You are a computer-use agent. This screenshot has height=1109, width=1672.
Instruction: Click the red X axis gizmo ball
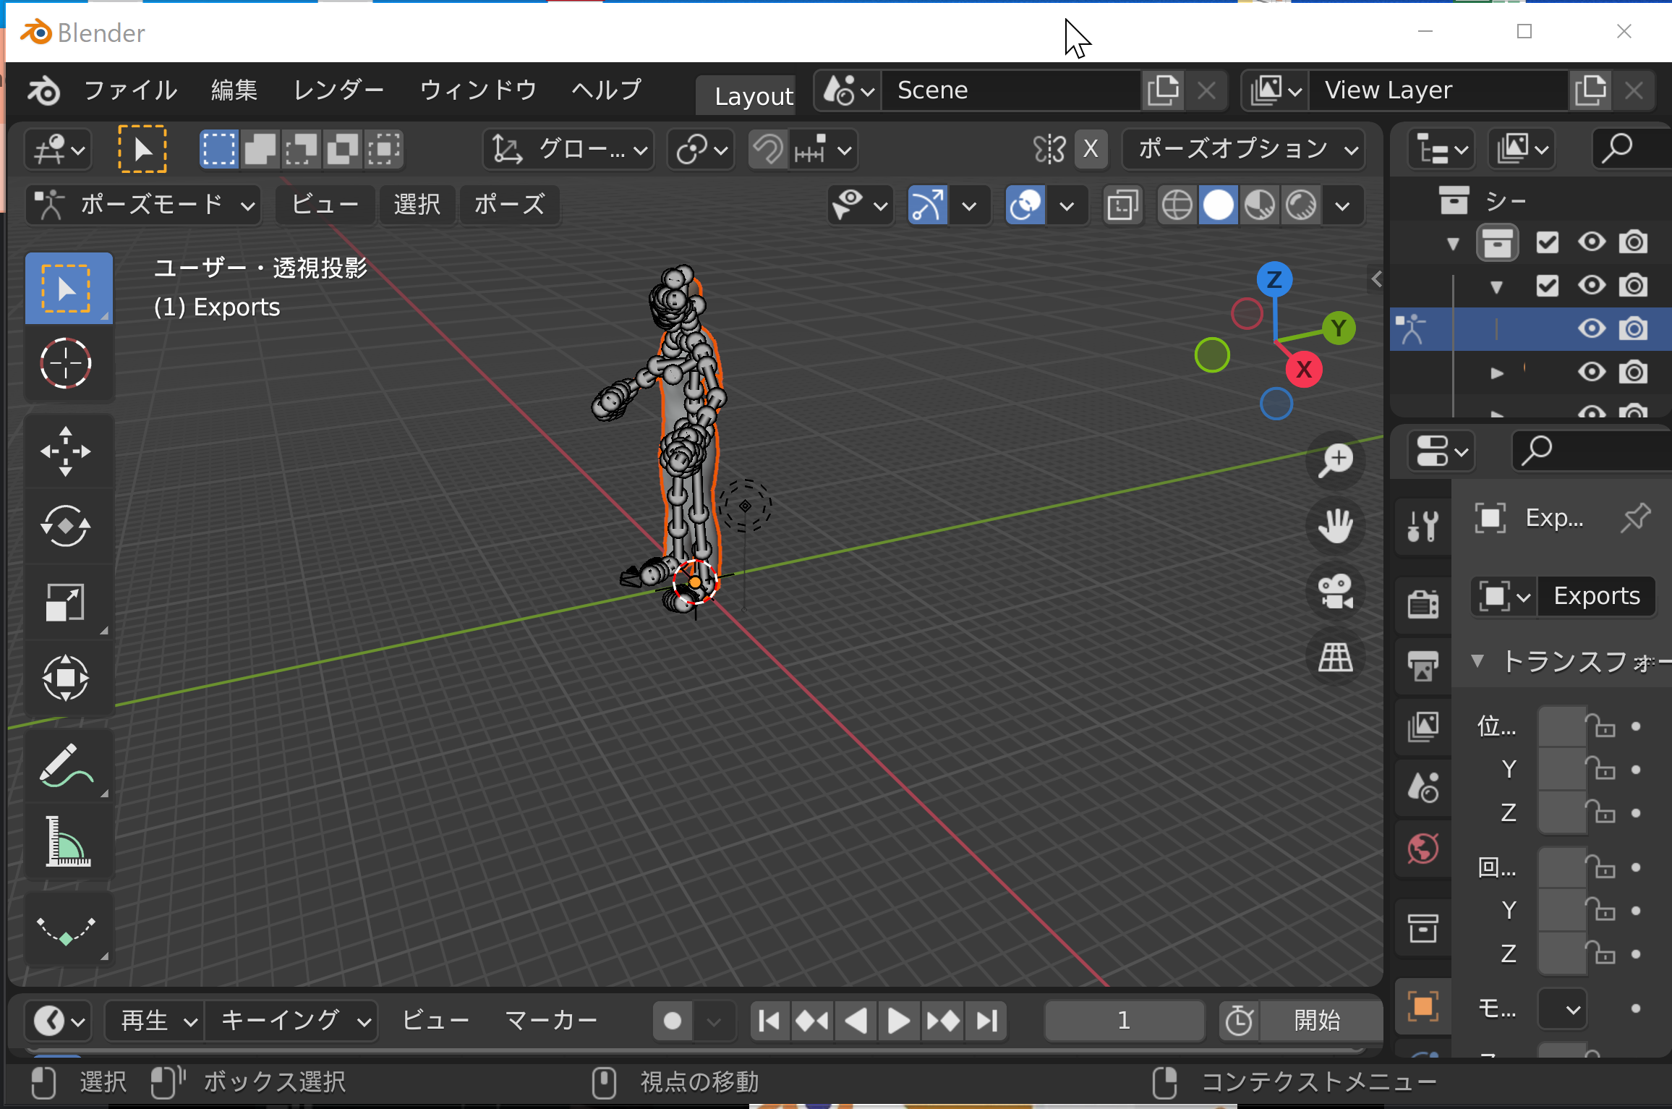(x=1303, y=370)
